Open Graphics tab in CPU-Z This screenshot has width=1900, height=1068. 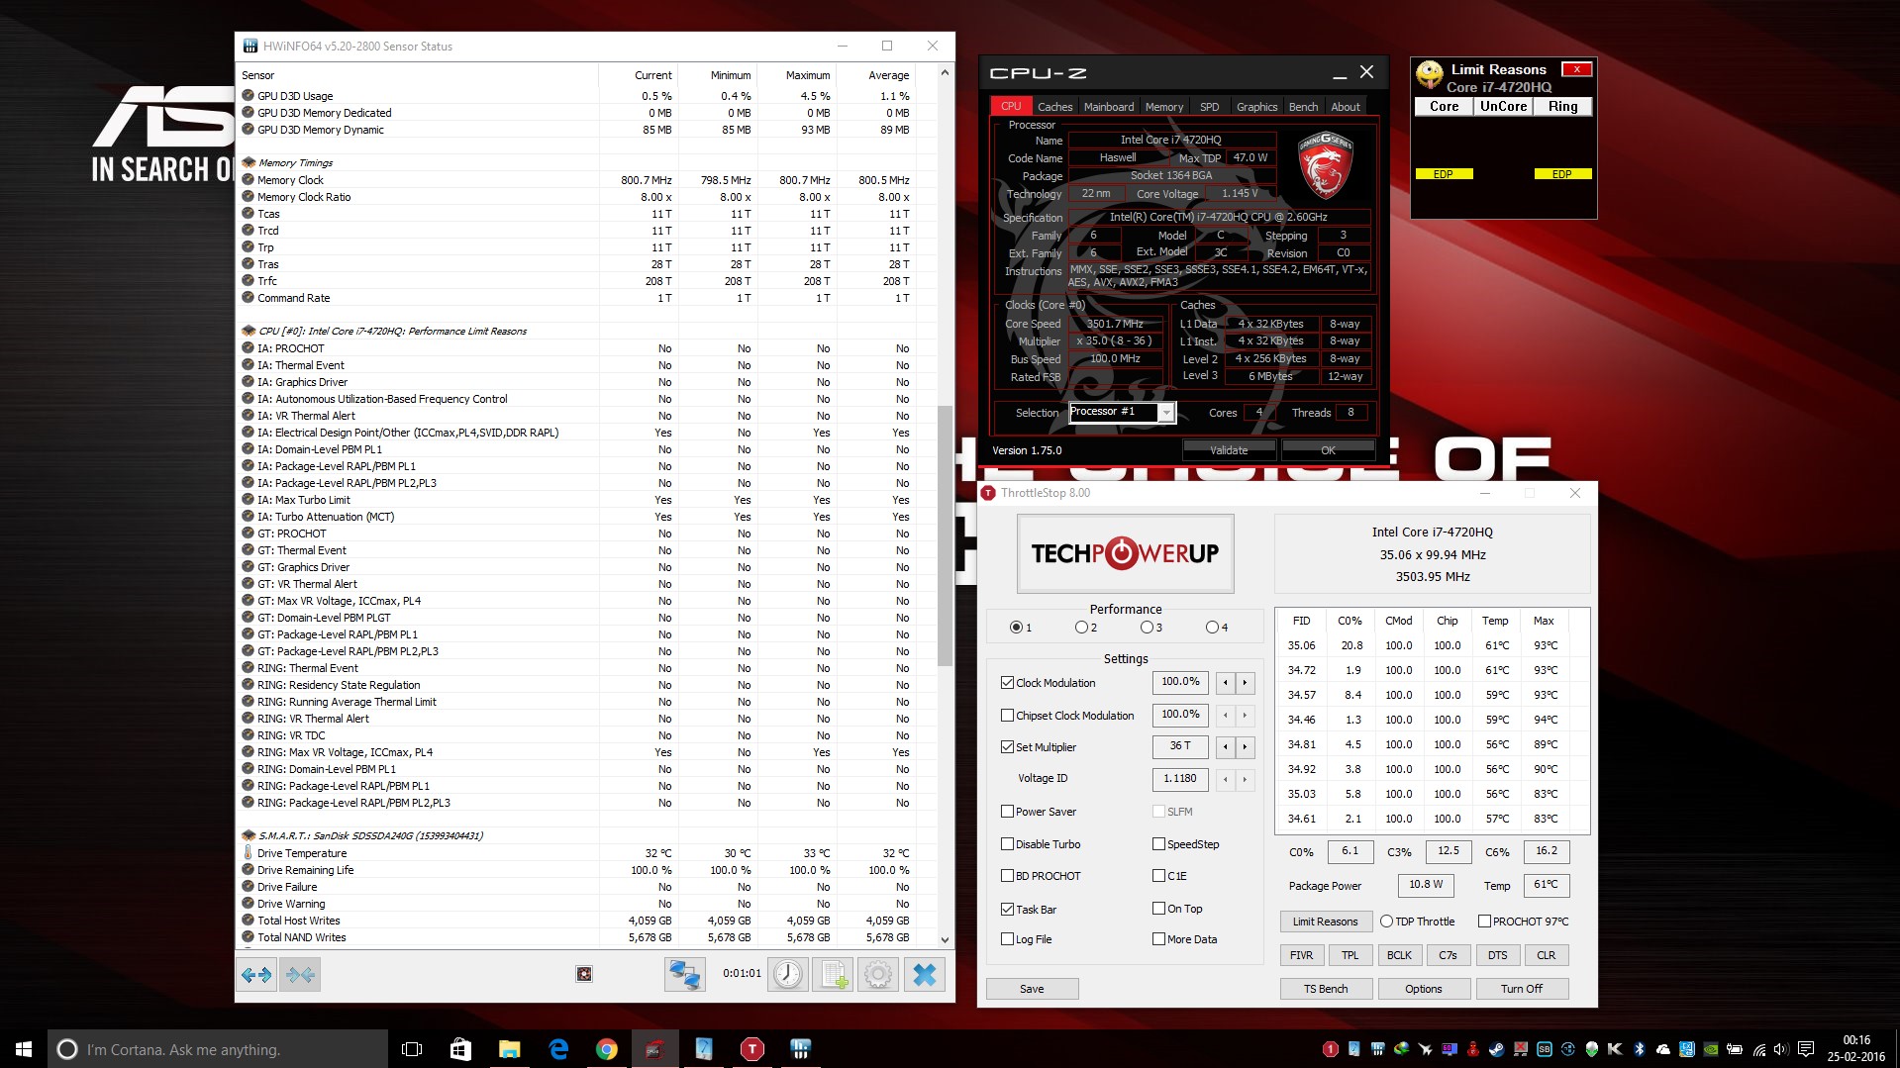click(1256, 107)
